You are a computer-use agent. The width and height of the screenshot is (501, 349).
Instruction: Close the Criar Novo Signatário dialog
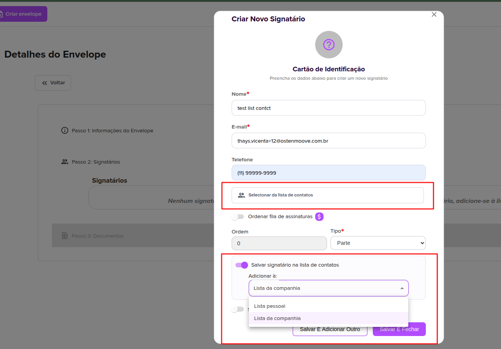coord(434,14)
